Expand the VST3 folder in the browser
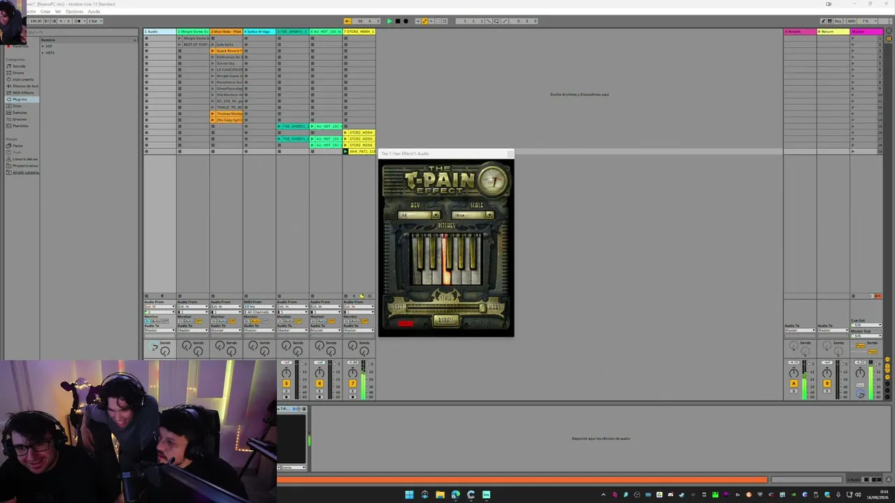 click(x=43, y=53)
